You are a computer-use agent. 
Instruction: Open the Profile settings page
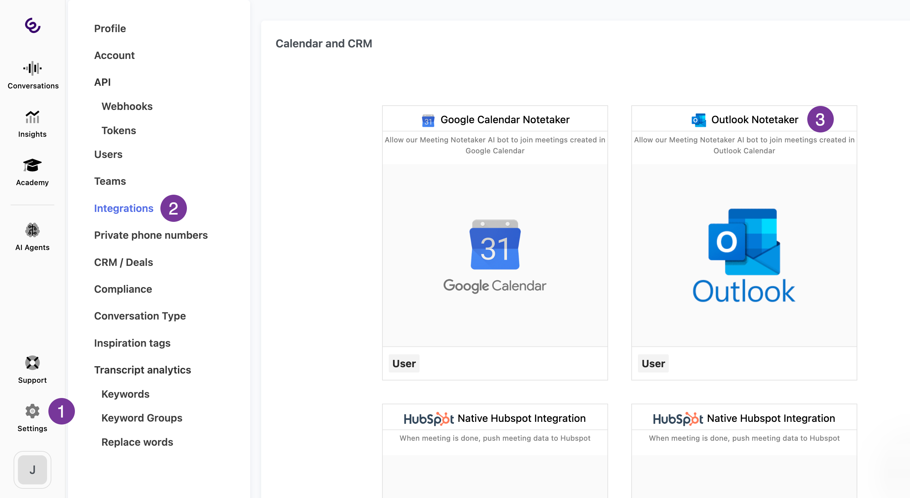[x=110, y=28]
